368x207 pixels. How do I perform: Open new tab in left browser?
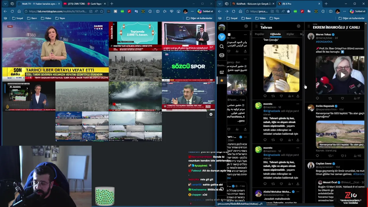112,4
